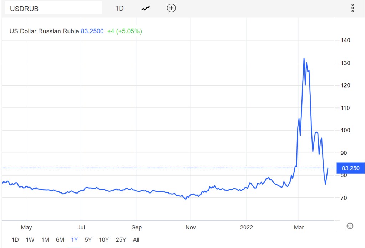Open chart settings gear icon
The image size is (365, 248).
coord(350,226)
